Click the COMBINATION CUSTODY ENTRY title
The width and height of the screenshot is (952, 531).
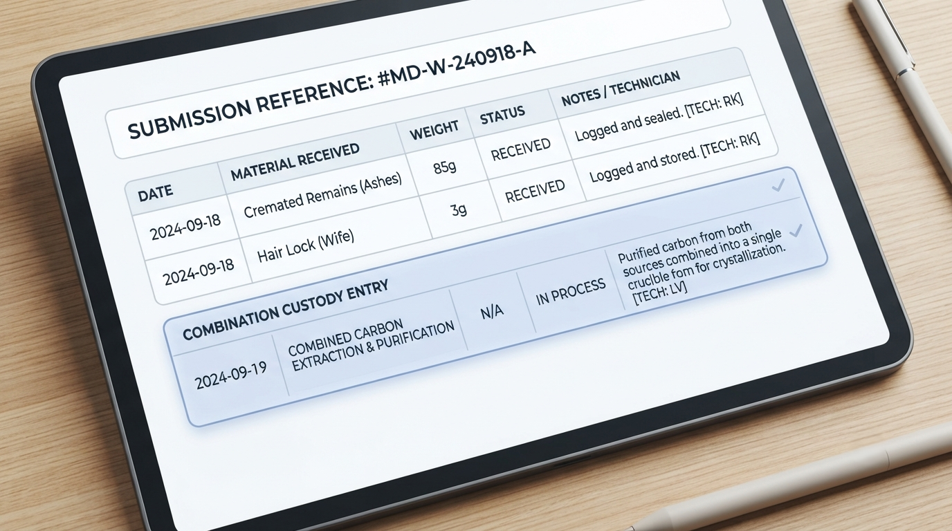[285, 308]
